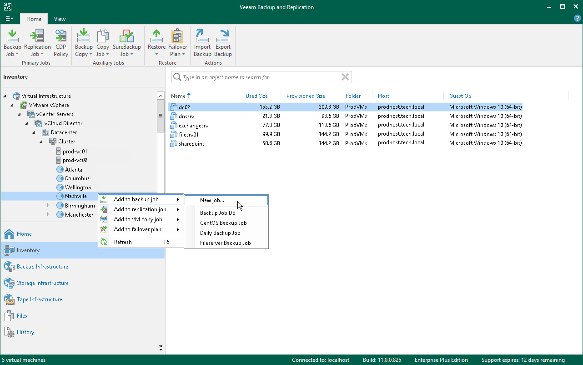Go to Tape Infrastructure view
Image resolution: width=583 pixels, height=365 pixels.
pos(39,299)
